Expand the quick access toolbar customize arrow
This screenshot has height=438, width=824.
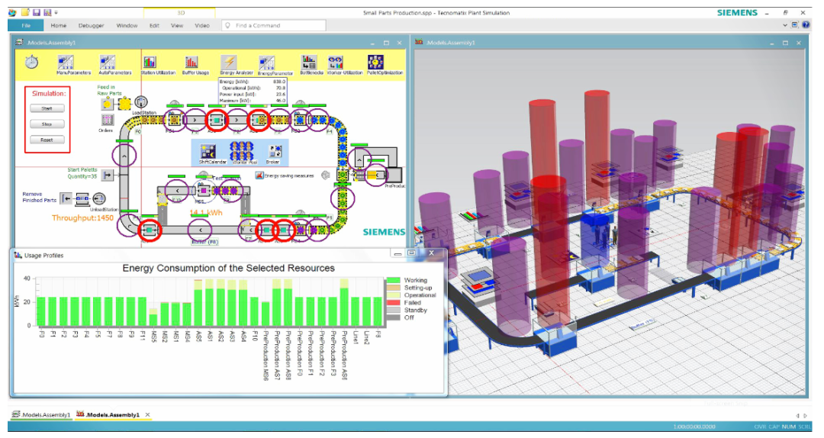(x=56, y=13)
